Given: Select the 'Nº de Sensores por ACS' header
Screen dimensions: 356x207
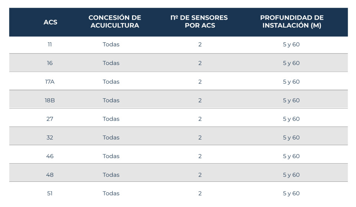Looking at the screenshot, I should pyautogui.click(x=200, y=22).
